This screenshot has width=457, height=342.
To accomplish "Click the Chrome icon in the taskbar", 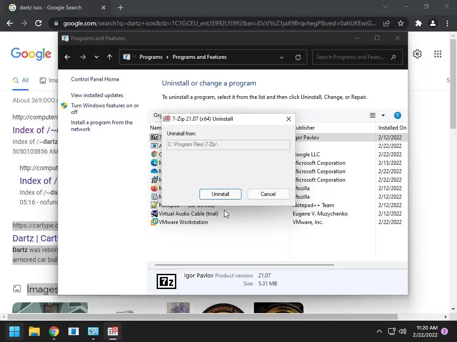I will tap(54, 331).
